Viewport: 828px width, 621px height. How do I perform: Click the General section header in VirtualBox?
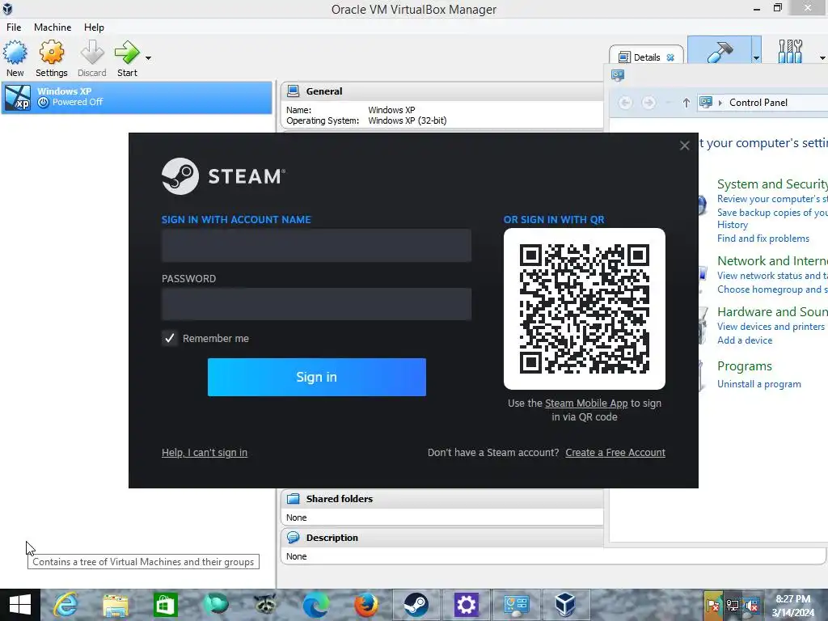click(442, 91)
